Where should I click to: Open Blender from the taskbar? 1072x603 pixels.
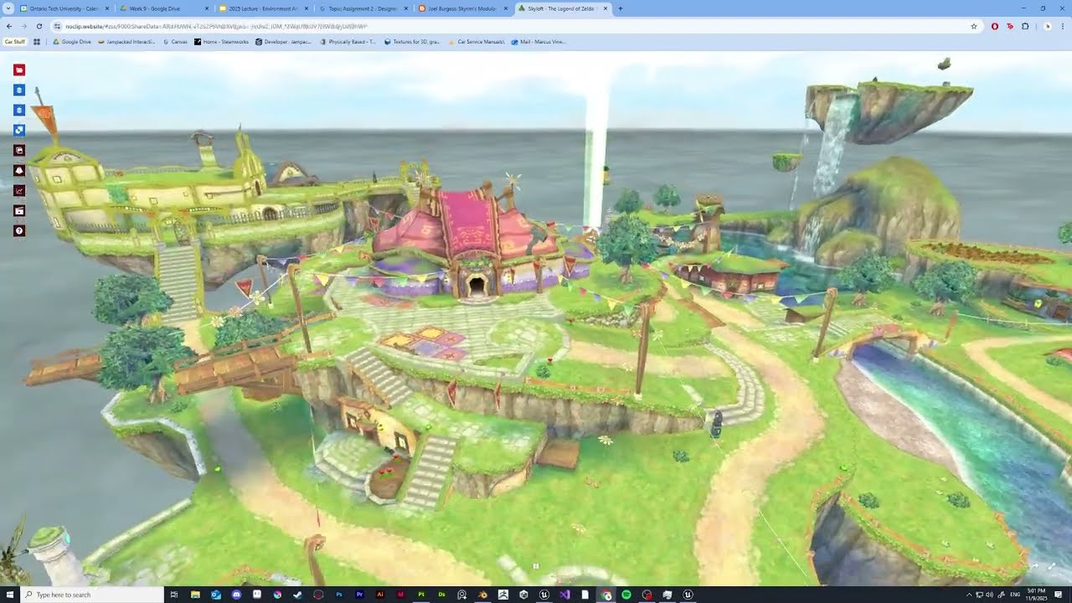tap(482, 595)
